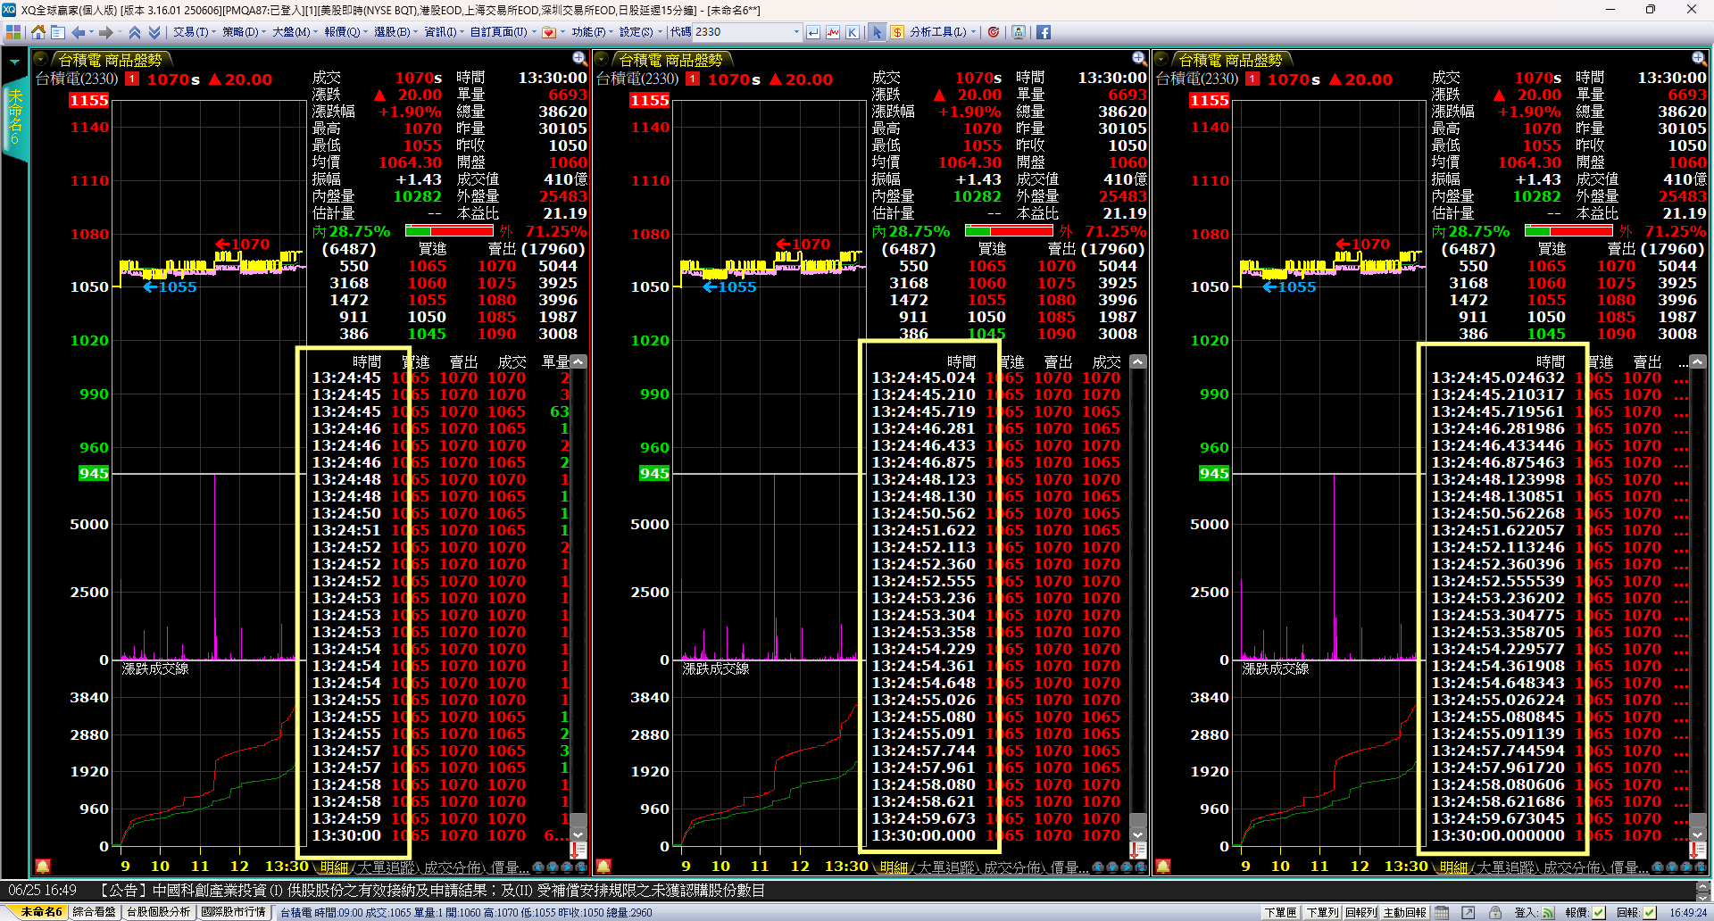The image size is (1714, 921).
Task: Click the dollar sign trading icon
Action: tap(897, 32)
